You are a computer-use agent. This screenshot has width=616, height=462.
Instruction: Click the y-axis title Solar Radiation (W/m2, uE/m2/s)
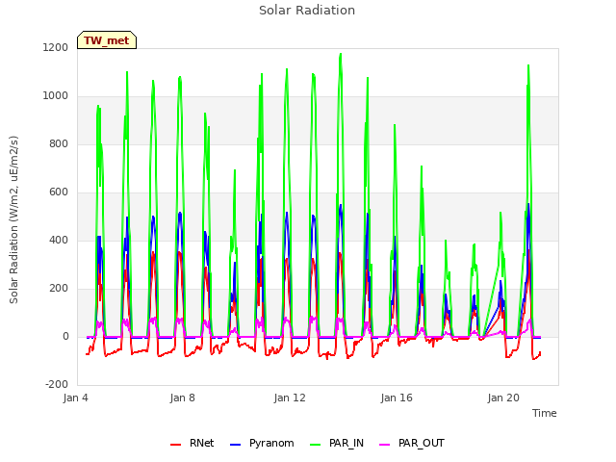pyautogui.click(x=13, y=219)
